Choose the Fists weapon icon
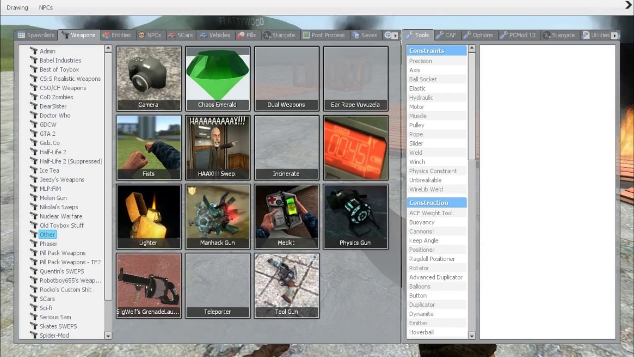Screen dimensions: 634x357 coord(149,147)
